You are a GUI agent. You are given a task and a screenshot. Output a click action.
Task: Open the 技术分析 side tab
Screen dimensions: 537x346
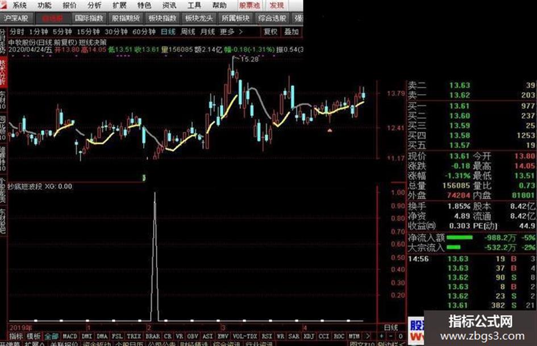[x=3, y=72]
